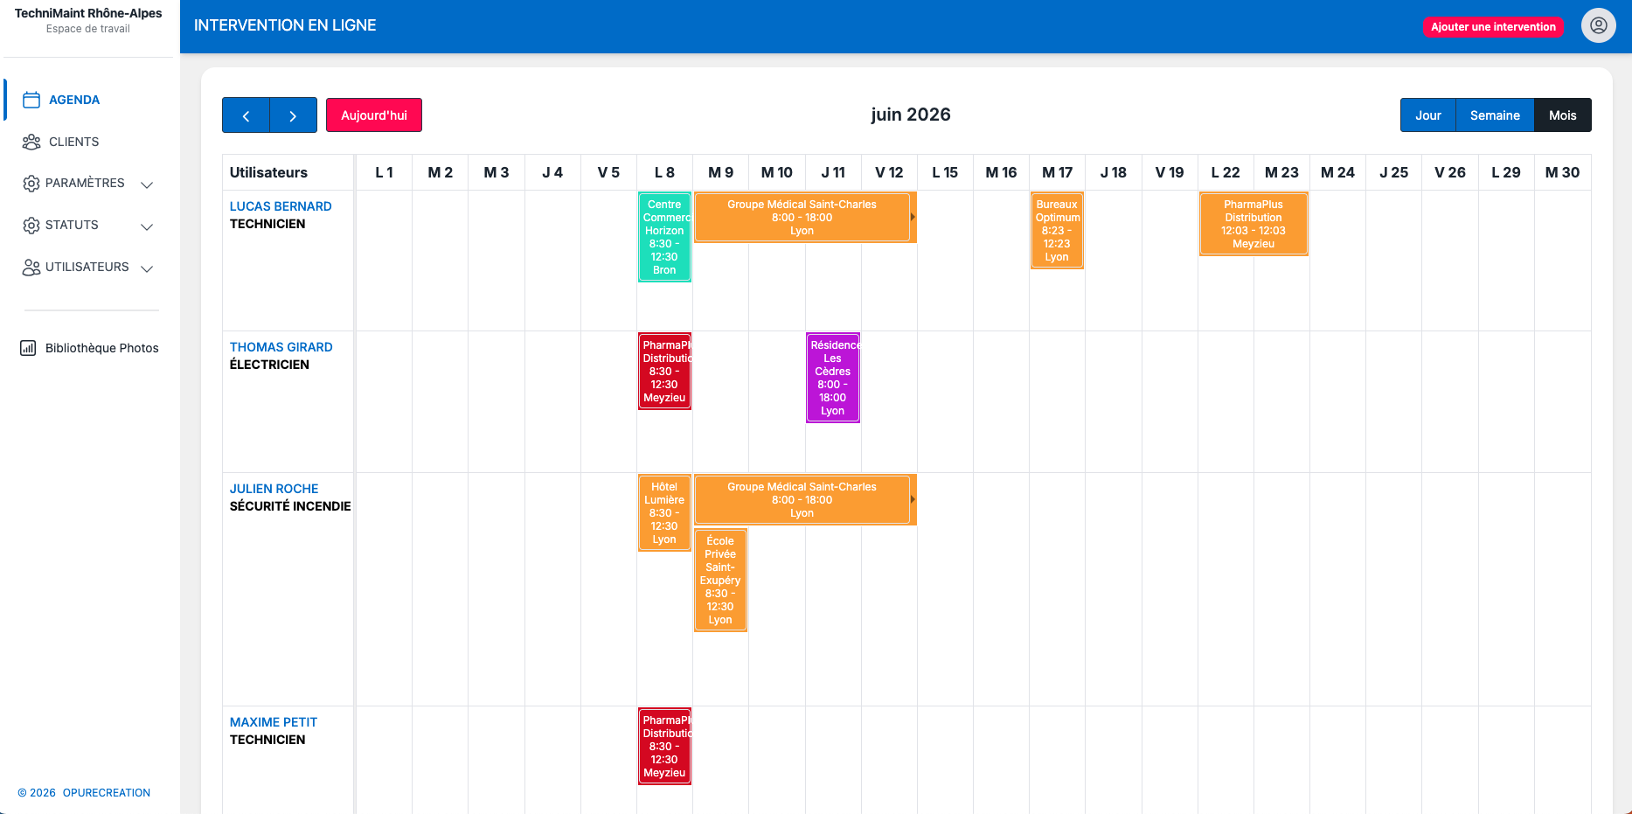Image resolution: width=1632 pixels, height=814 pixels.
Task: Click the Statuts gear icon
Action: coord(31,226)
